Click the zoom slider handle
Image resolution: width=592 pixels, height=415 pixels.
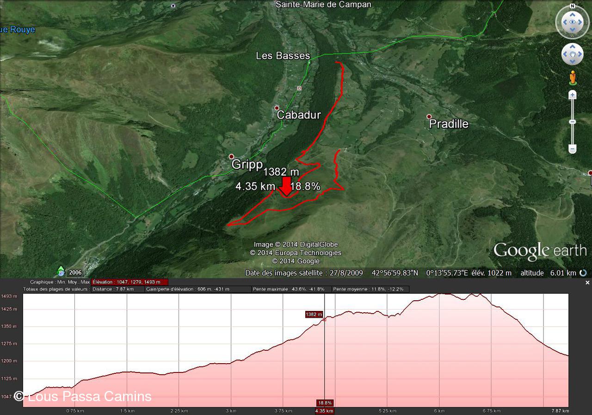pyautogui.click(x=573, y=122)
